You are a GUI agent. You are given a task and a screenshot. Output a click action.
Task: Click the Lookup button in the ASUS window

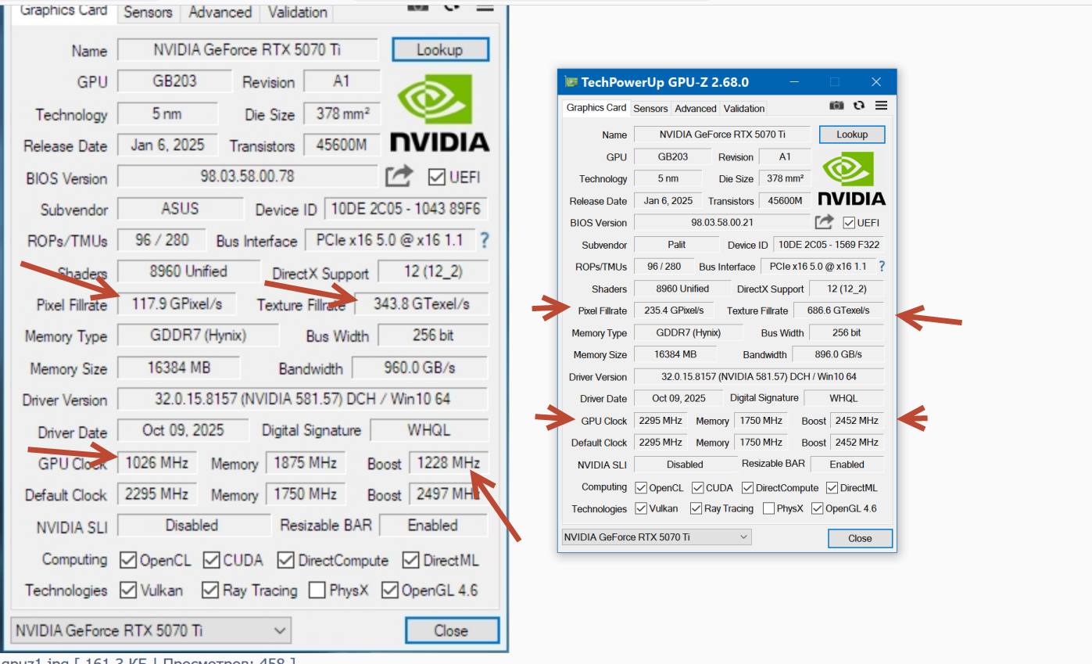click(440, 50)
